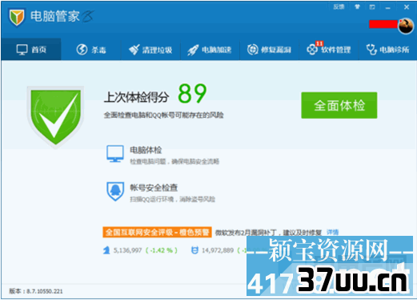The height and width of the screenshot is (300, 417).
Task: Click the orange 全国互联网安全评级 warning banner
Action: click(157, 232)
